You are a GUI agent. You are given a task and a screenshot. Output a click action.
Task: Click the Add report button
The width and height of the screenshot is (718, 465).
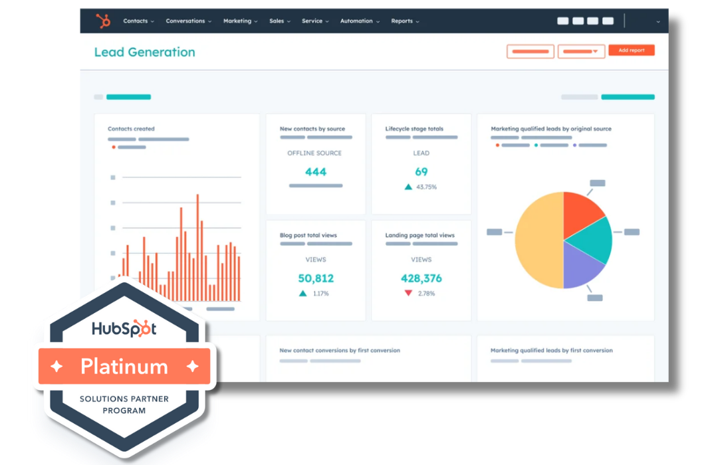click(x=631, y=50)
